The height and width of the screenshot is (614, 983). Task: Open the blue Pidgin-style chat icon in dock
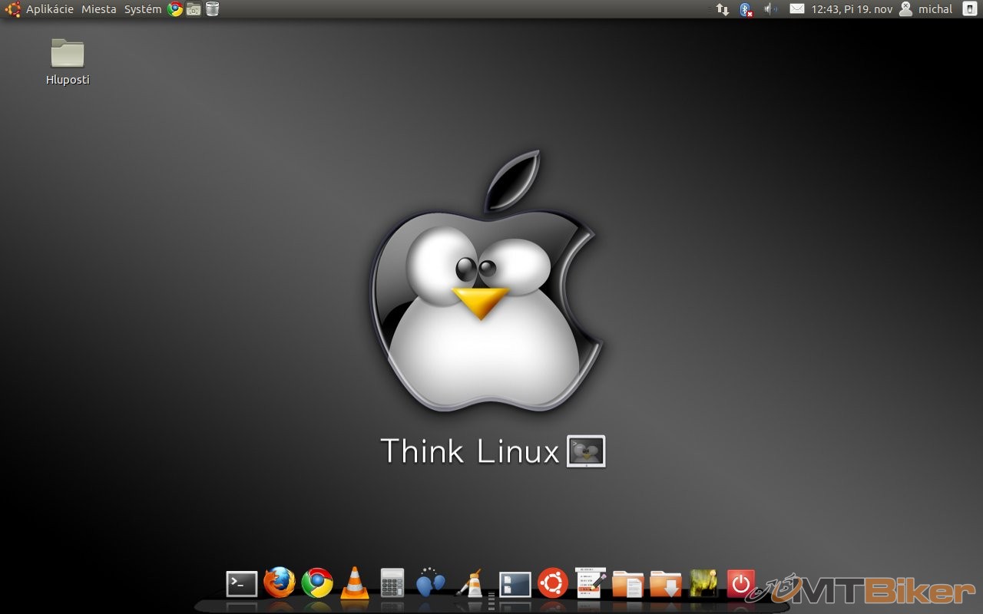[430, 583]
